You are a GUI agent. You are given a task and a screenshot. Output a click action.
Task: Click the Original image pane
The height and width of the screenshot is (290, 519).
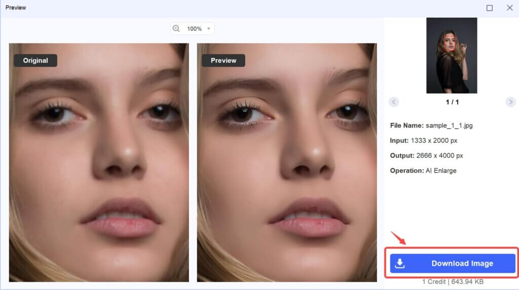99,162
